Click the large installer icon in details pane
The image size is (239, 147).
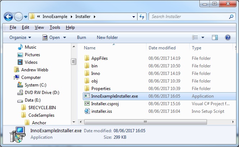click(18, 134)
